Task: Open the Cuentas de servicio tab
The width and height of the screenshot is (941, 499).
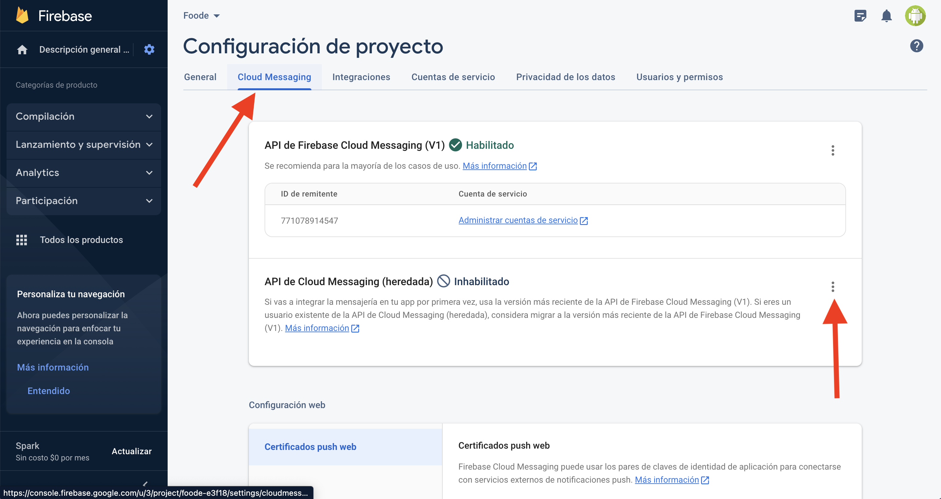Action: point(453,77)
